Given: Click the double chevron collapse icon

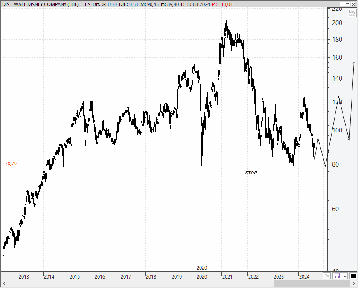Looking at the screenshot, I should (327, 276).
